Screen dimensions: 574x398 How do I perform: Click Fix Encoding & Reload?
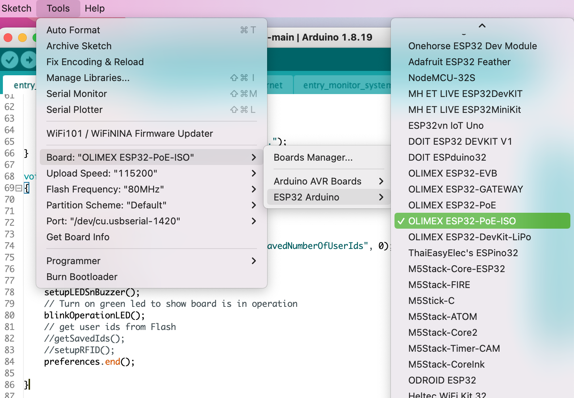click(x=152, y=62)
